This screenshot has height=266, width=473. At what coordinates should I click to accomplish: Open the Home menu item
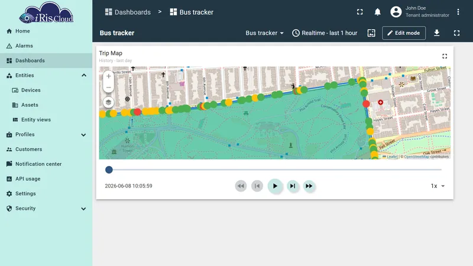pyautogui.click(x=46, y=31)
